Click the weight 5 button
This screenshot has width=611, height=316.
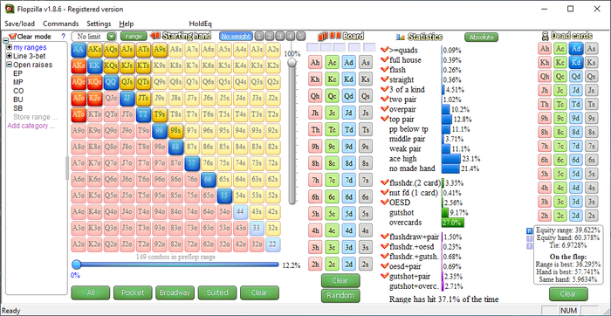click(x=300, y=37)
